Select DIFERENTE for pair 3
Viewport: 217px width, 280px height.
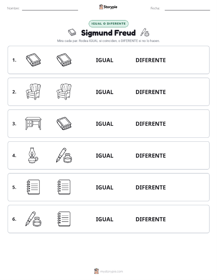coord(151,124)
